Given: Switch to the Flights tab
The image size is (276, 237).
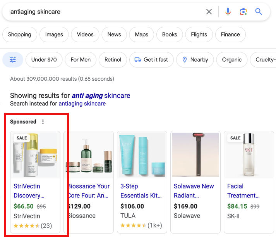Looking at the screenshot, I should (199, 35).
